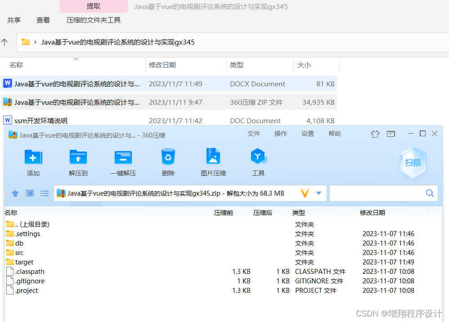Select the .gitignore file in the archive
The width and height of the screenshot is (449, 322).
pos(30,281)
